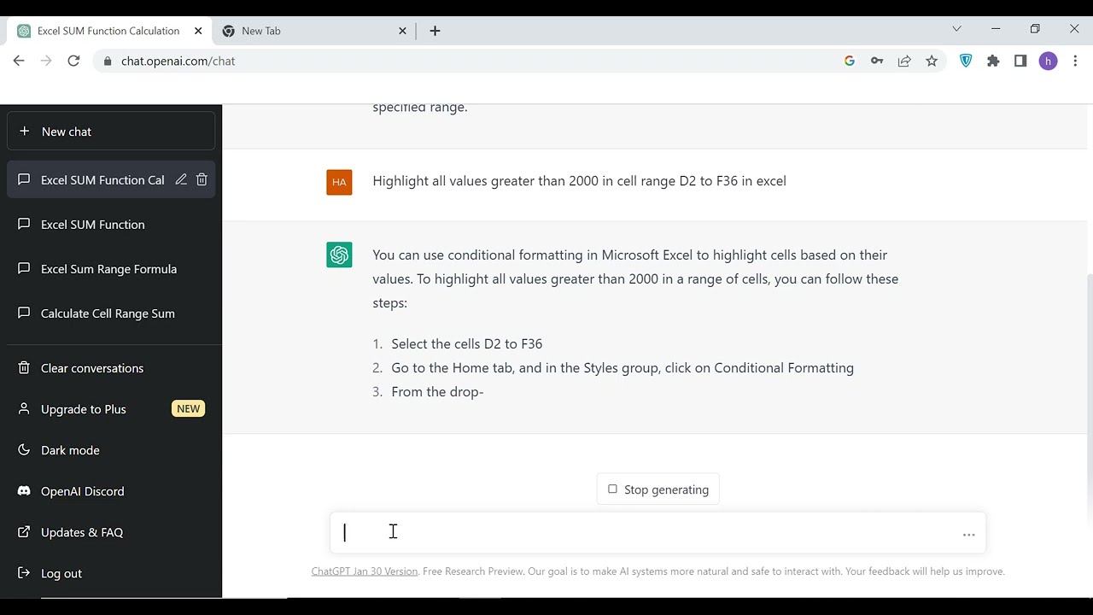The image size is (1093, 615).
Task: Click the logout arrow icon
Action: click(24, 573)
